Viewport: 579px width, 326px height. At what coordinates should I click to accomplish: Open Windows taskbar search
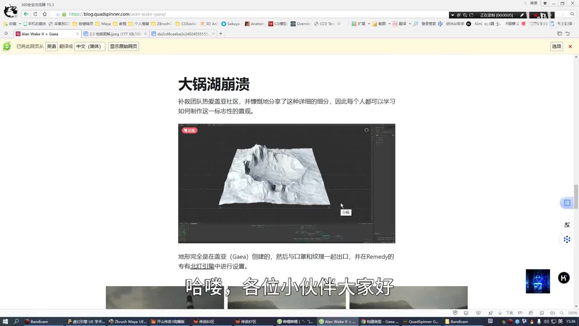[x=16, y=321]
